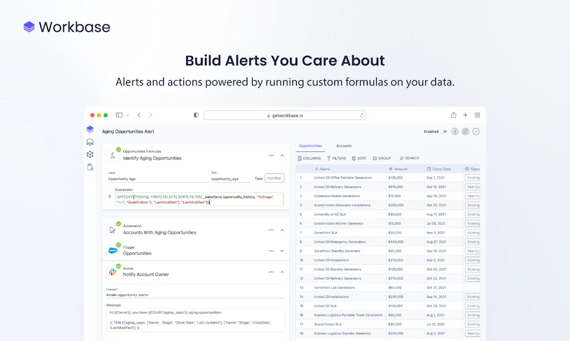Viewport: 570px width, 341px height.
Task: Open the cloud sync icon in left sidebar
Action: (90, 142)
